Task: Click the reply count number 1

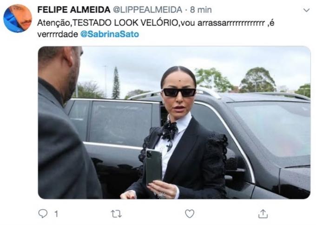Action: point(56,214)
